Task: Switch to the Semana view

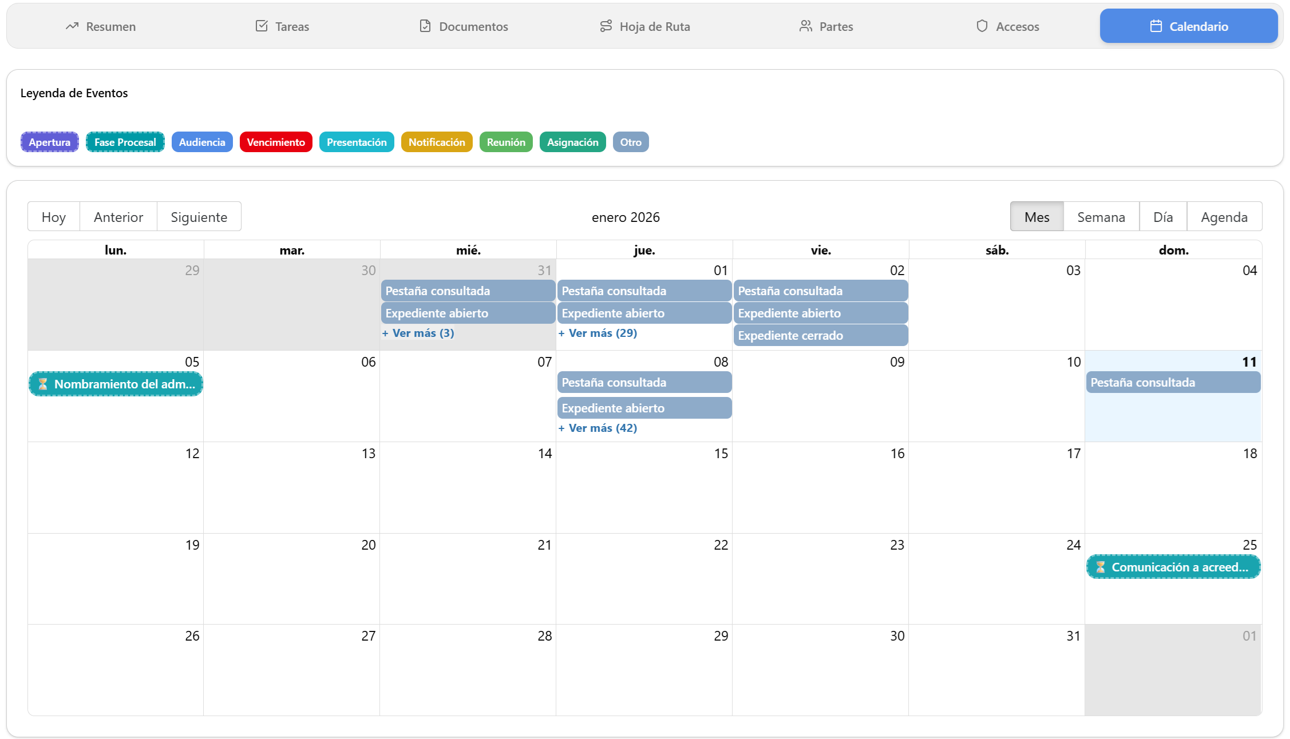Action: point(1101,217)
